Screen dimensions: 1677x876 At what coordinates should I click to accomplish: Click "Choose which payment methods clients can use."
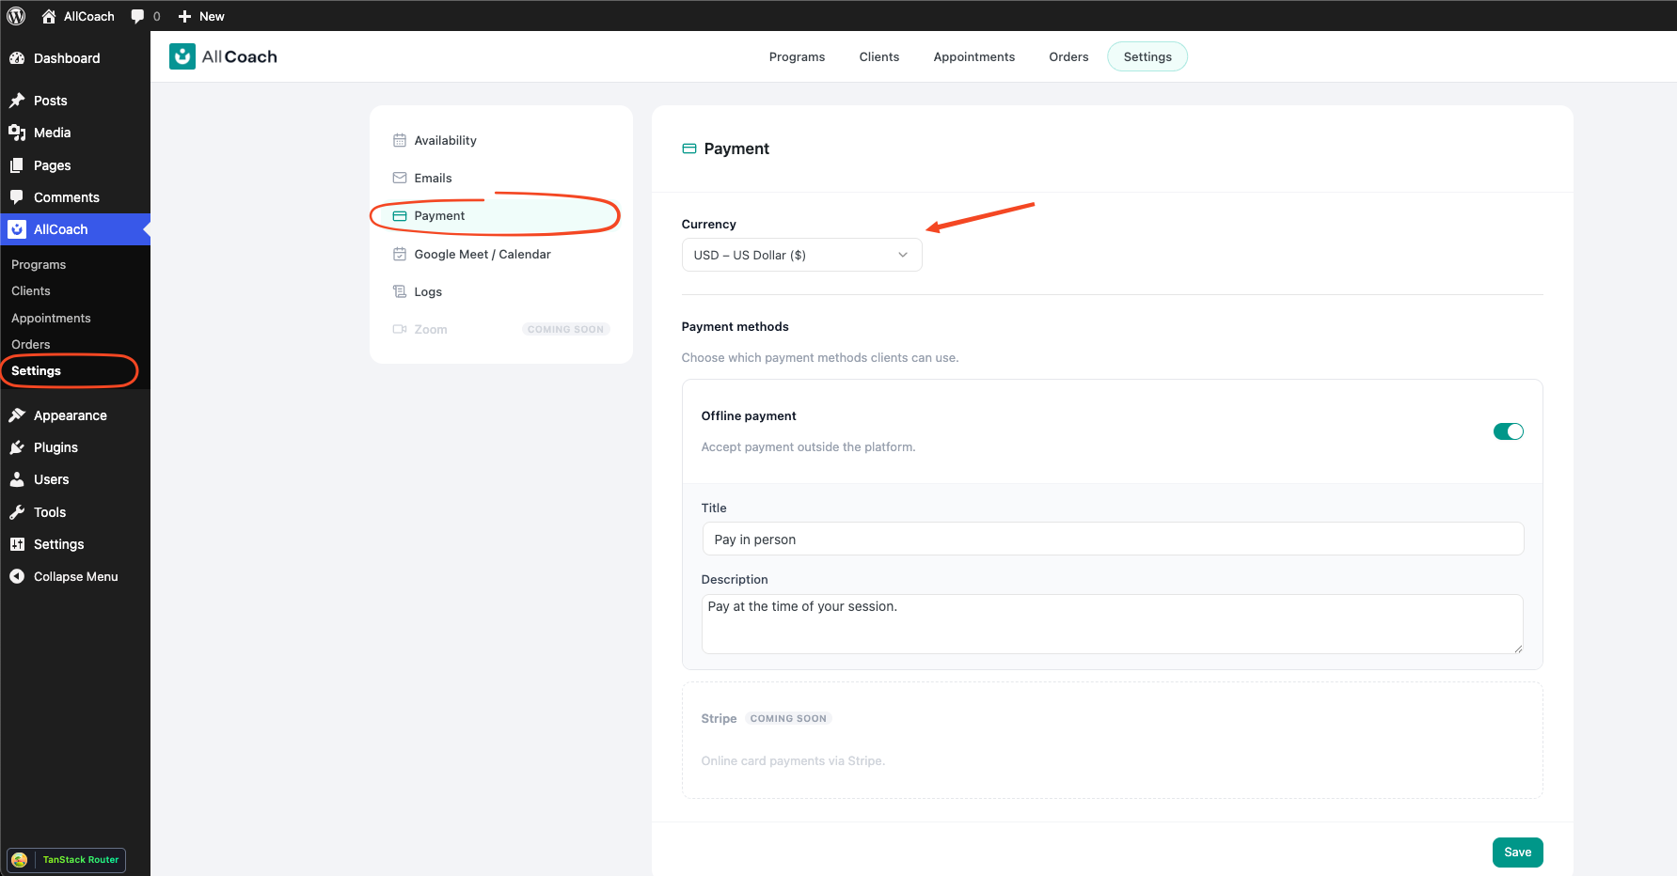pyautogui.click(x=820, y=357)
